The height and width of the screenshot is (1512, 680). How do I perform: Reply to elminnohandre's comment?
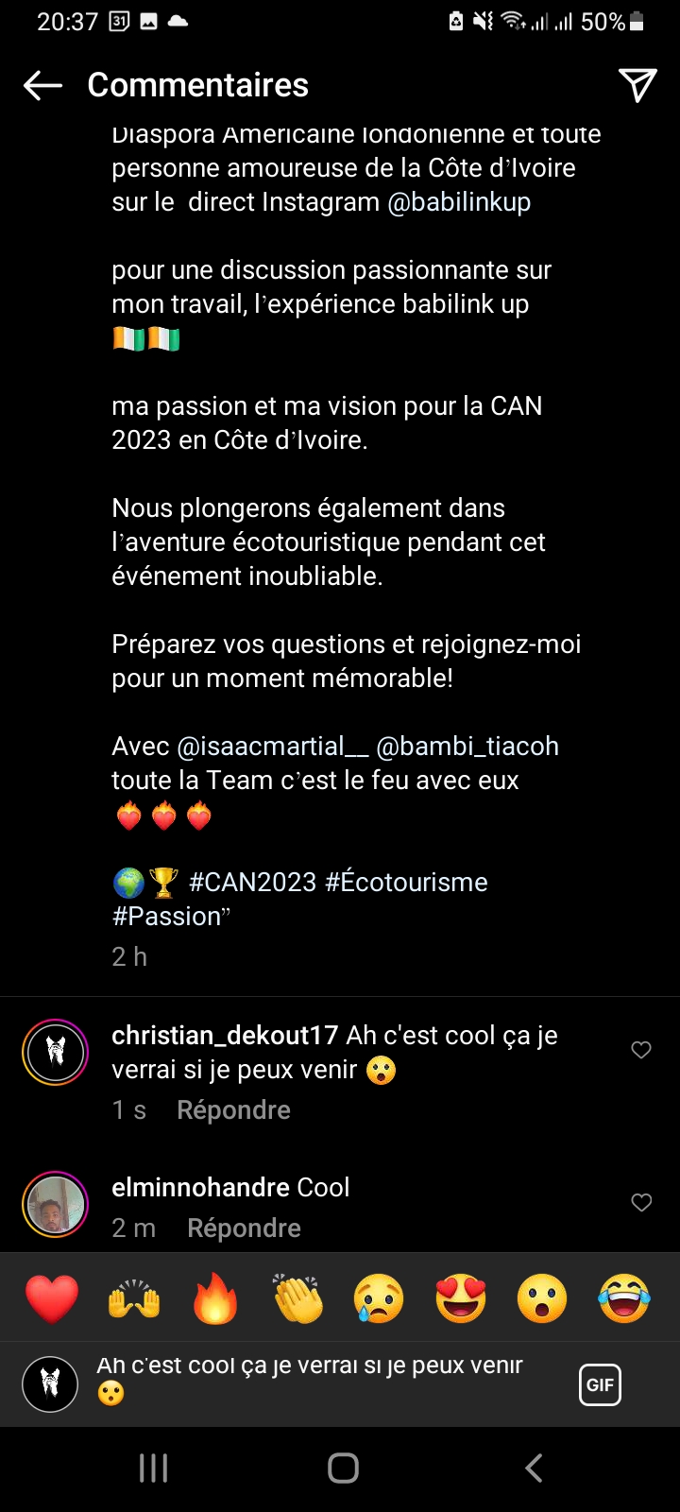(x=244, y=1228)
